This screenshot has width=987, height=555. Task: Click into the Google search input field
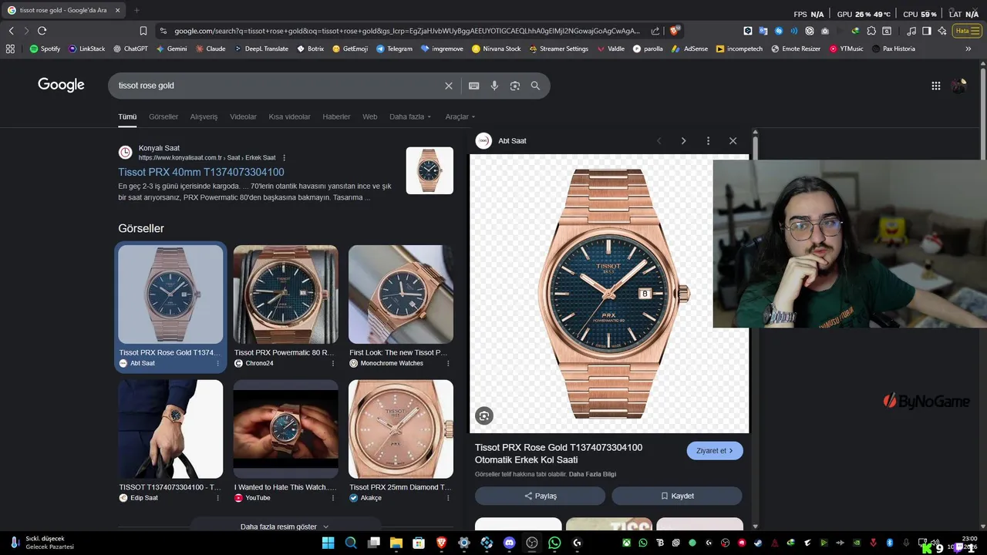point(278,86)
